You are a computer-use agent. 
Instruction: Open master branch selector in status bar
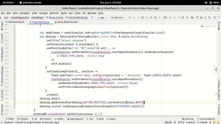pos(203,123)
